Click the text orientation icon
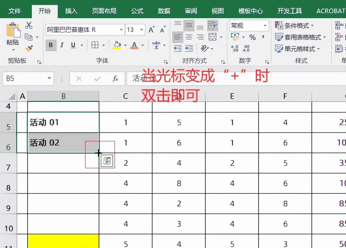 point(205,48)
